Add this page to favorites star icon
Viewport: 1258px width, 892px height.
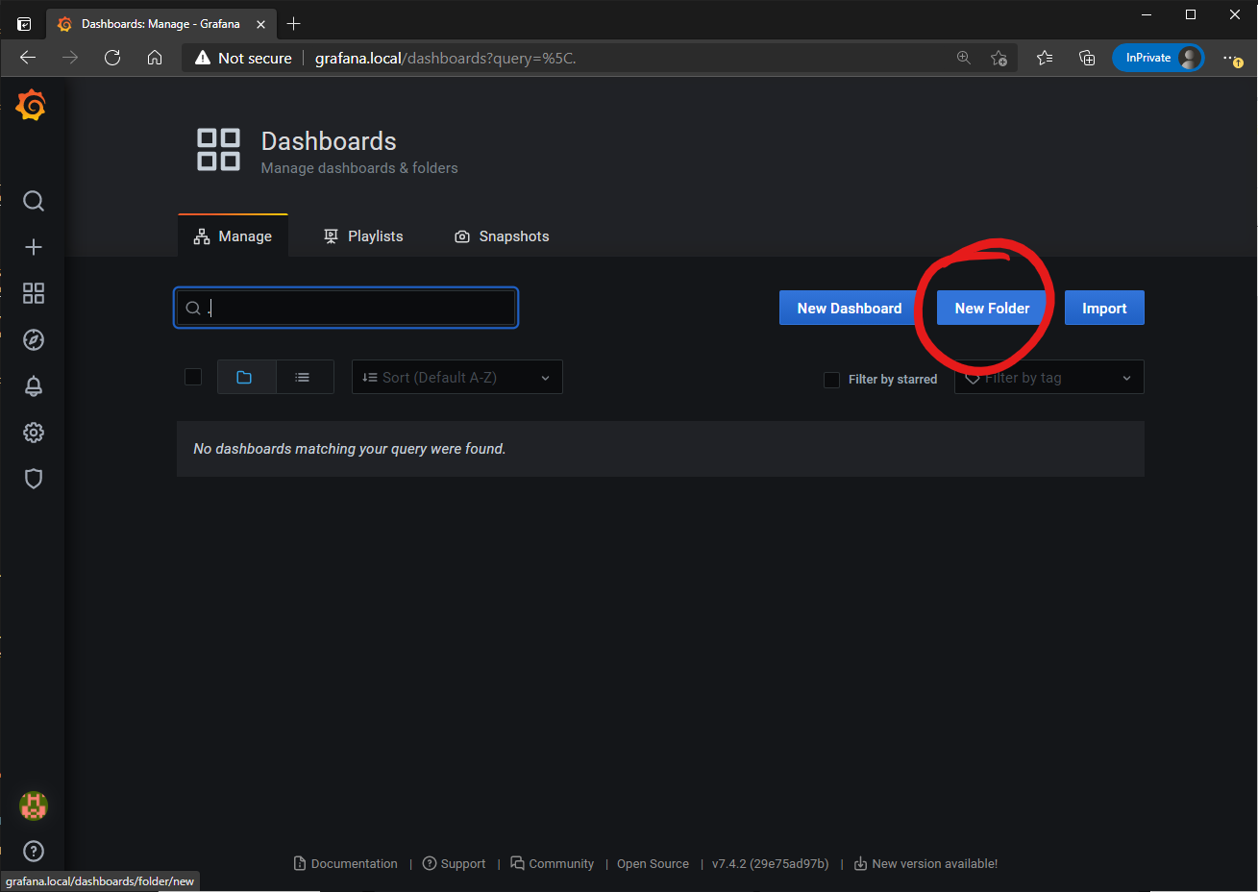point(999,58)
